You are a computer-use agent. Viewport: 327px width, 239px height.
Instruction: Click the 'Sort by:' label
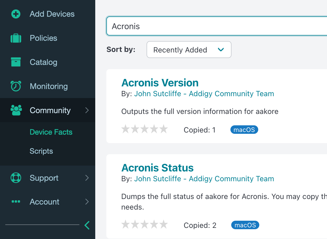[x=121, y=50]
